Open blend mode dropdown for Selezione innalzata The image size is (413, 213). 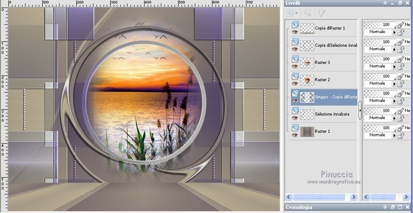pyautogui.click(x=394, y=118)
